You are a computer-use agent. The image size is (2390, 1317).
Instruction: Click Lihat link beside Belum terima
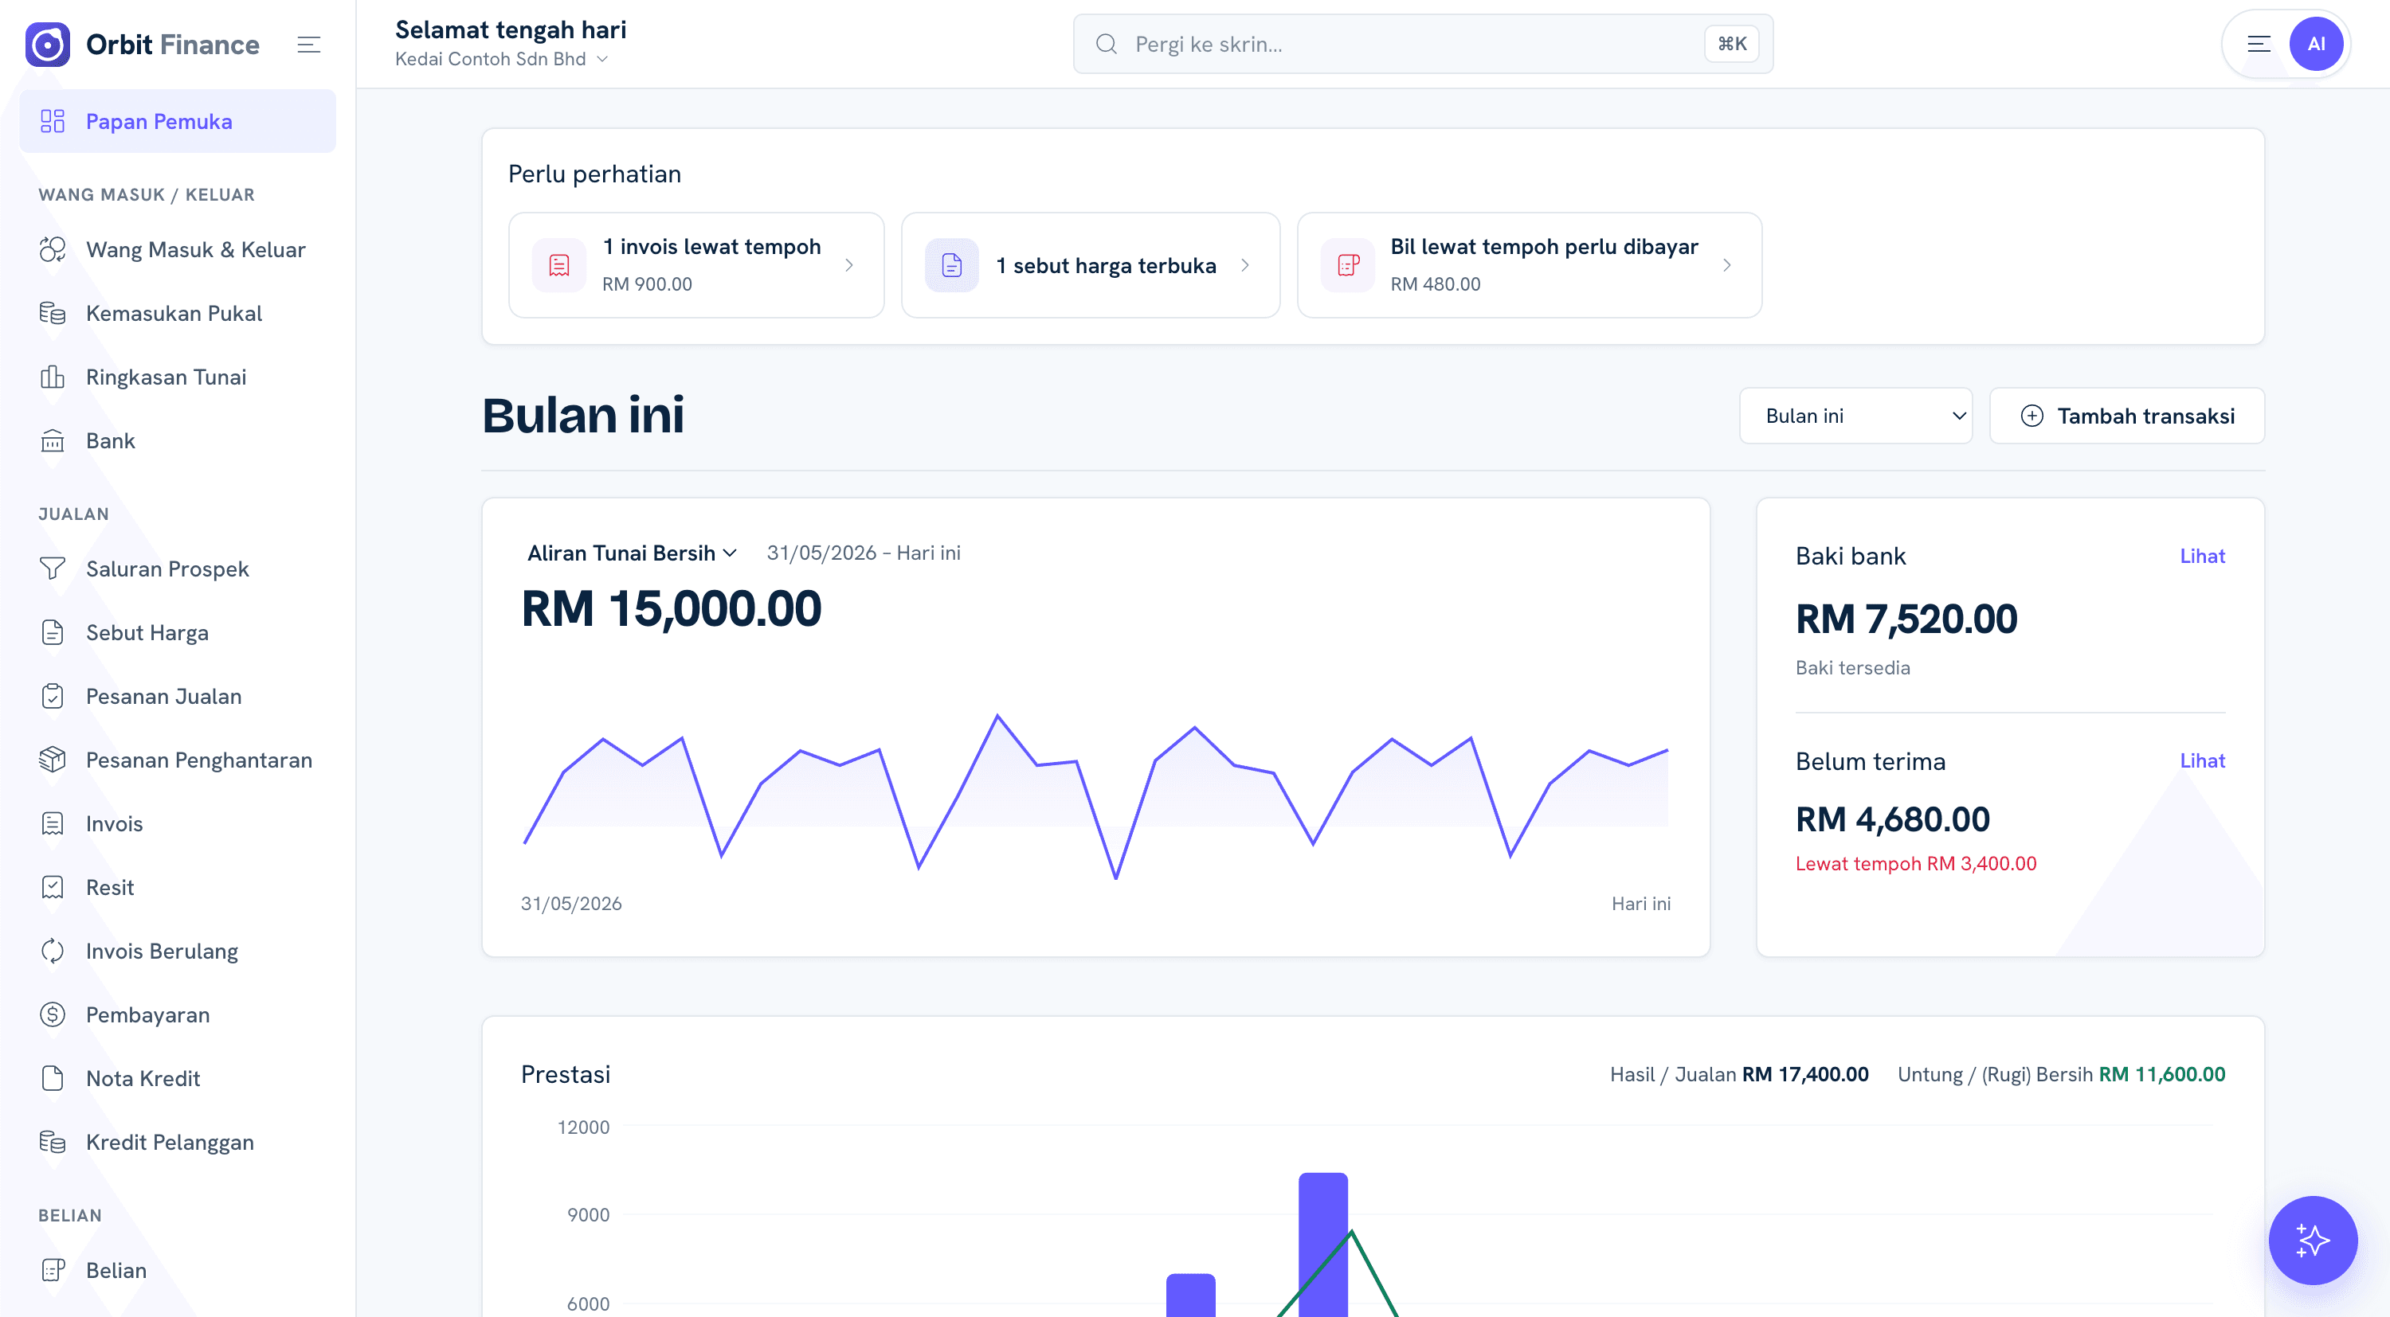(2202, 761)
